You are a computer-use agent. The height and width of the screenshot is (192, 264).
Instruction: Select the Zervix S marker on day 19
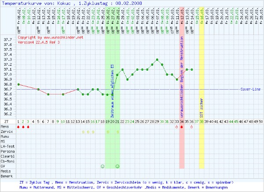108,132
